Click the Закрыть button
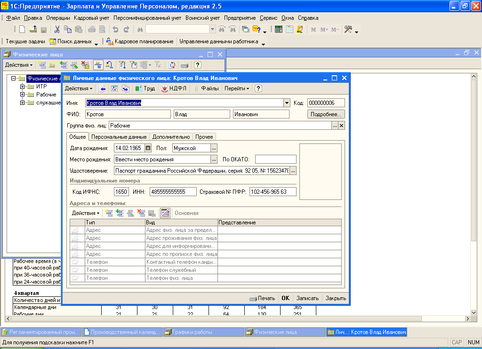Viewport: 482px width, 349px height. pyautogui.click(x=336, y=298)
